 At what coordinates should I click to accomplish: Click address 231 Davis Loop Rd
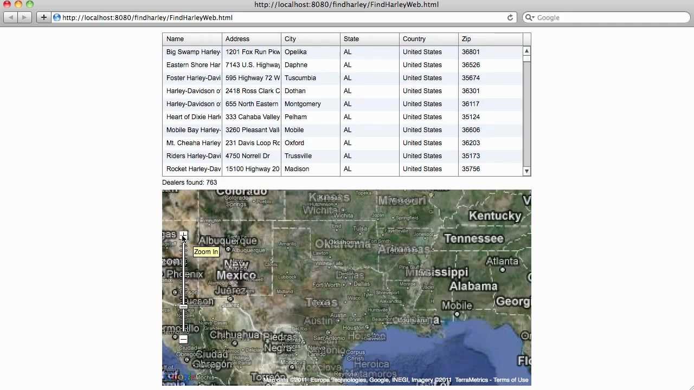click(x=252, y=143)
